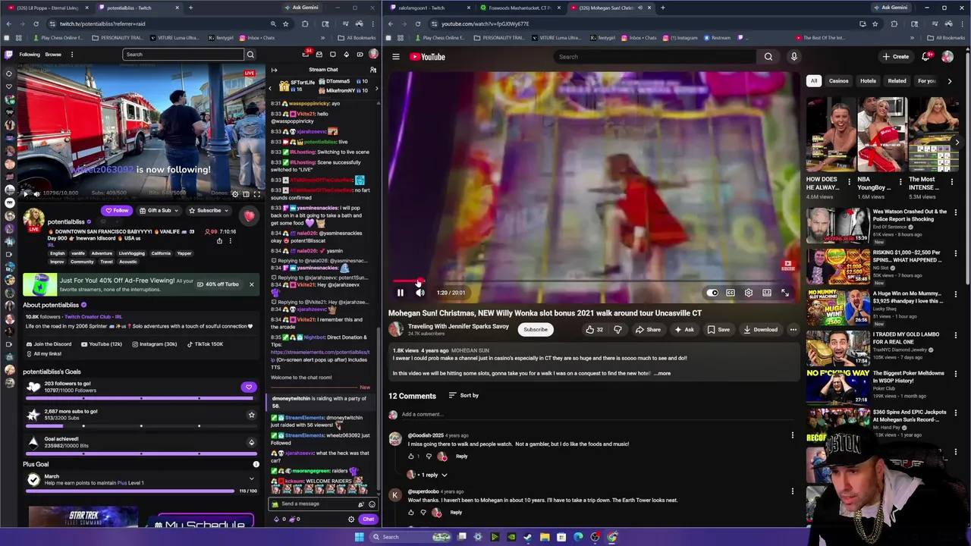Focus the Send a message chat field
This screenshot has height=546, width=971.
click(319, 504)
